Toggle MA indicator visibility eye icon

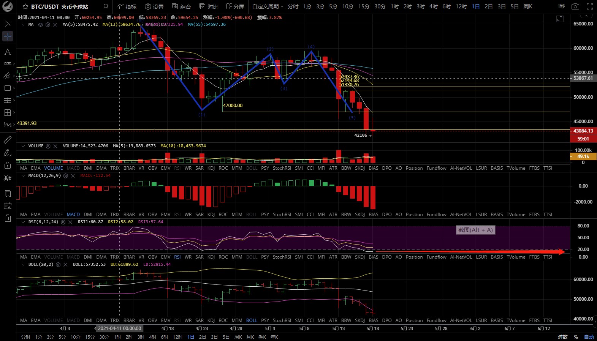[41, 24]
